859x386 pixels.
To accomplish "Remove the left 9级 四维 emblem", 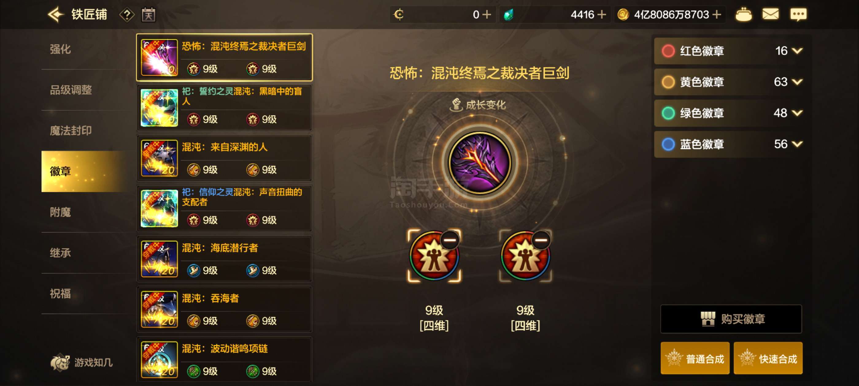I will pyautogui.click(x=449, y=240).
